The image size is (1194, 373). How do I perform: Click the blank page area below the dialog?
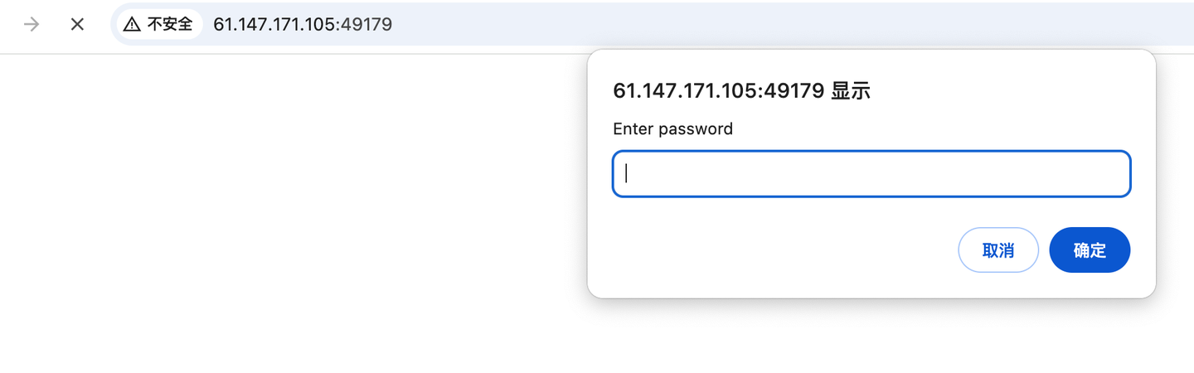point(871,340)
